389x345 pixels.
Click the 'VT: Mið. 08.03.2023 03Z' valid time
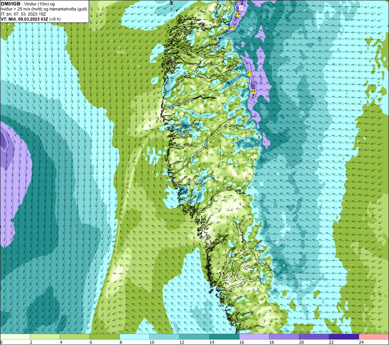(x=25, y=19)
